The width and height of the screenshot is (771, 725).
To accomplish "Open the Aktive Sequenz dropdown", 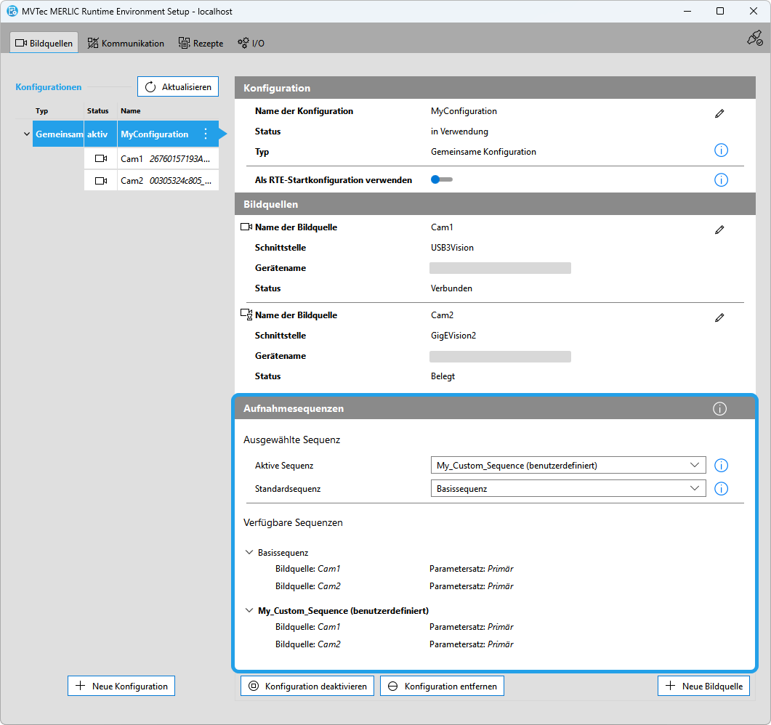I will point(568,466).
